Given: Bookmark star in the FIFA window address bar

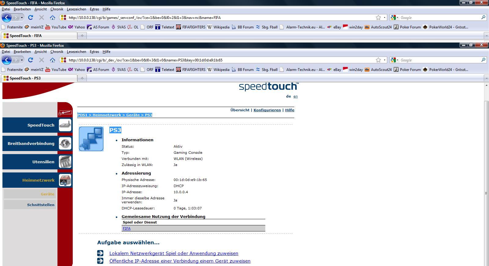Looking at the screenshot, I should pos(378,17).
